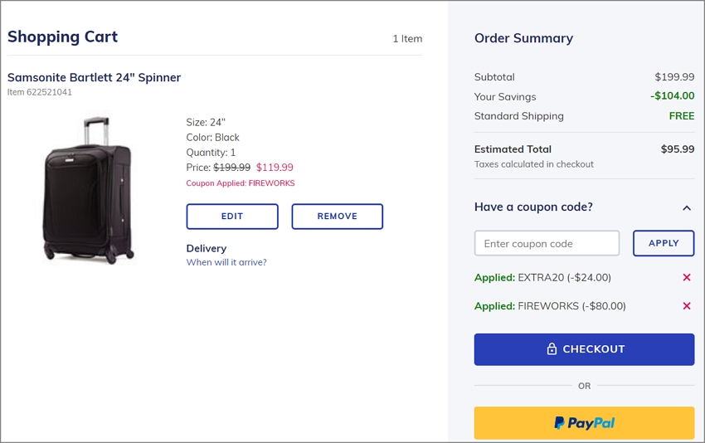Focus the 'Enter coupon code' field
705x443 pixels.
(547, 243)
